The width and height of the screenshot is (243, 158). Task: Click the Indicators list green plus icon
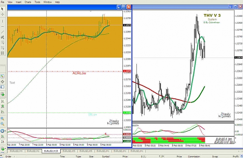(x=2, y=149)
